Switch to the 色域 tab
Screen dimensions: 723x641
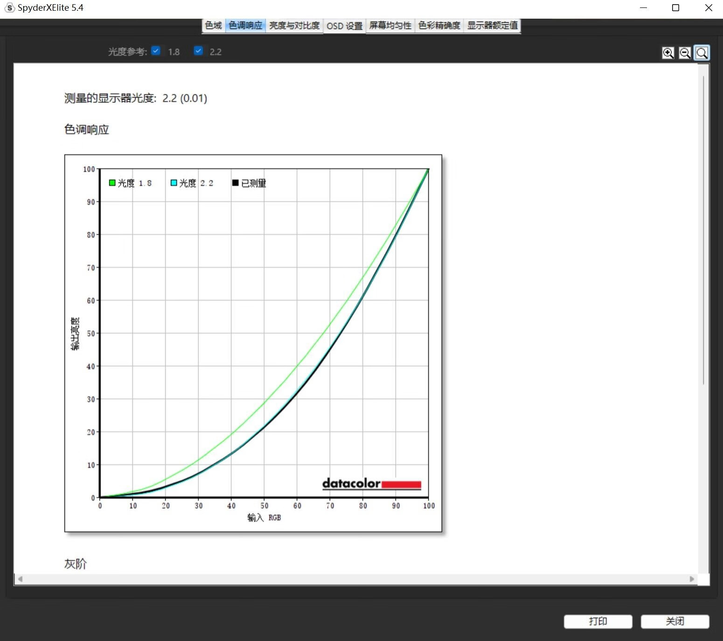point(213,26)
